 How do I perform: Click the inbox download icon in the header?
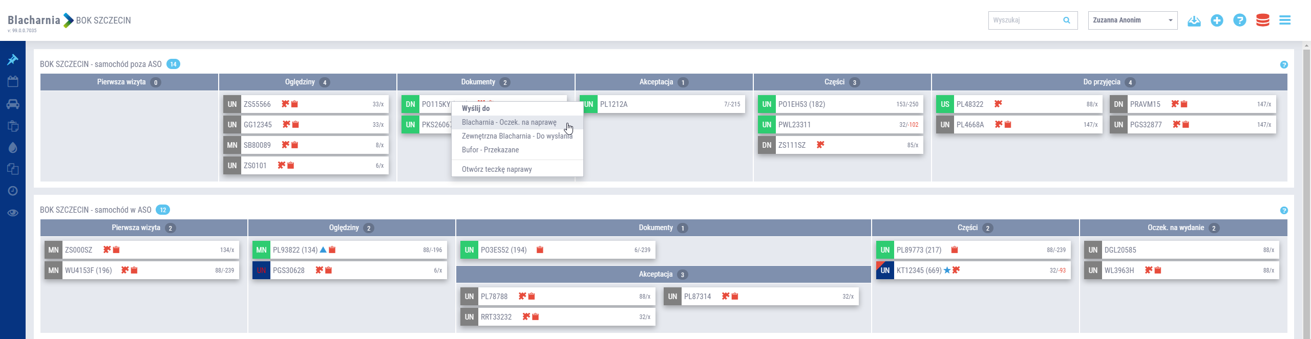pos(1194,20)
